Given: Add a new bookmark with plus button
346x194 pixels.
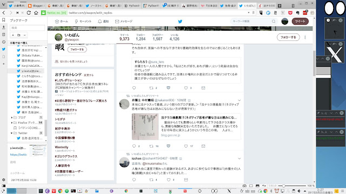Looking at the screenshot, I should (13, 35).
